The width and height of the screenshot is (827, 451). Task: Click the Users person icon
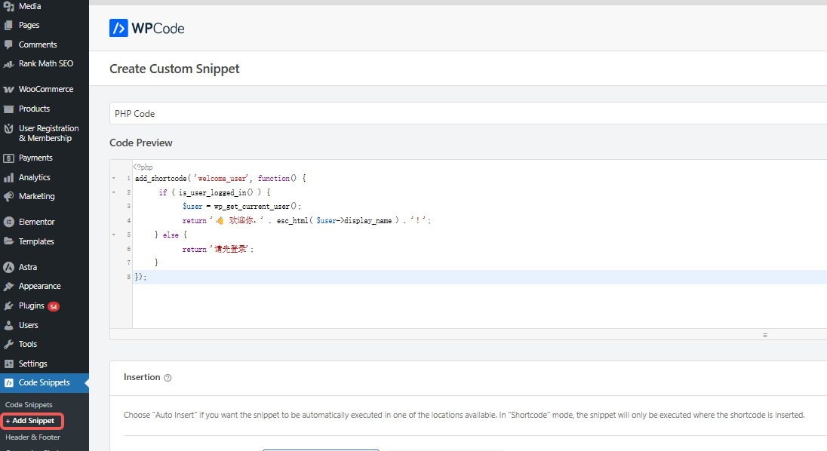pyautogui.click(x=9, y=325)
